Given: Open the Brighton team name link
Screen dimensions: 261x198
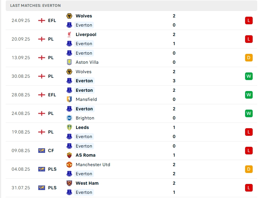Looking at the screenshot, I should (x=85, y=118).
